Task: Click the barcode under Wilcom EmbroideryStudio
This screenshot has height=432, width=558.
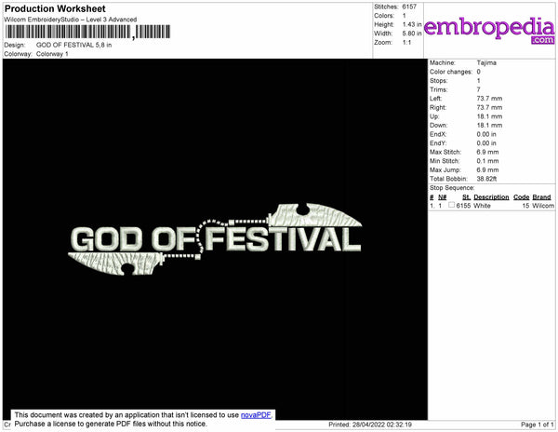Action: 68,32
